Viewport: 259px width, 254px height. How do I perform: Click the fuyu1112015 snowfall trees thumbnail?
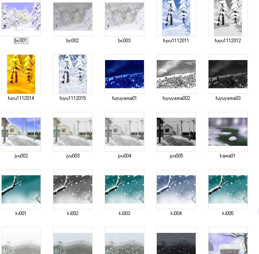pos(73,74)
